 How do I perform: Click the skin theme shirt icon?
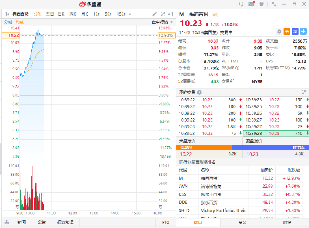(262, 4)
